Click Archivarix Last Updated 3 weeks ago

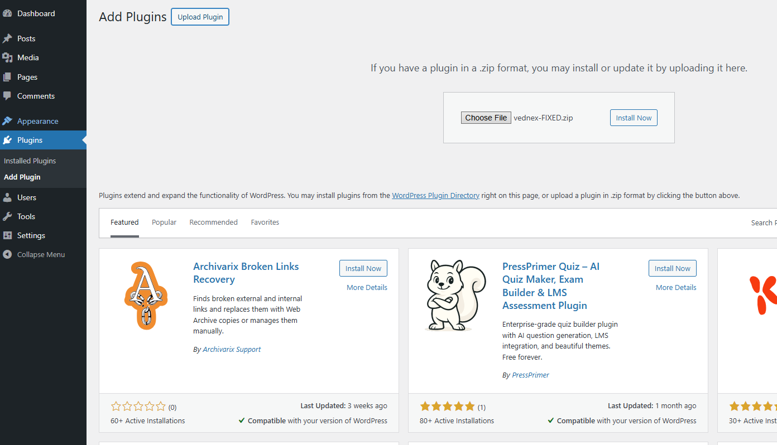pyautogui.click(x=344, y=406)
